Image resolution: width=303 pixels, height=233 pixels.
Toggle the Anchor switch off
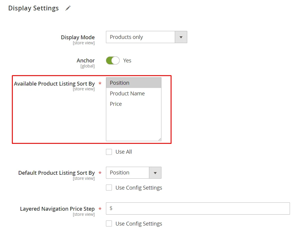(x=113, y=61)
